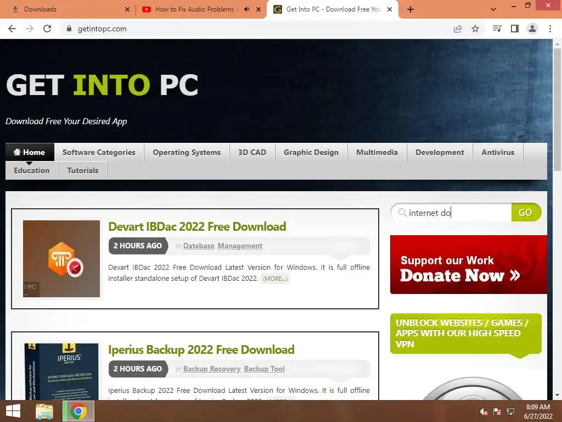The height and width of the screenshot is (422, 562).
Task: Click the address bar URL getintopc.com
Action: coord(102,29)
